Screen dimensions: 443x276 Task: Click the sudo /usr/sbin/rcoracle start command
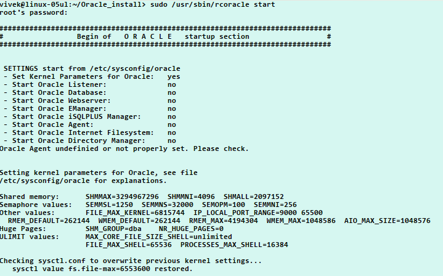pos(213,4)
